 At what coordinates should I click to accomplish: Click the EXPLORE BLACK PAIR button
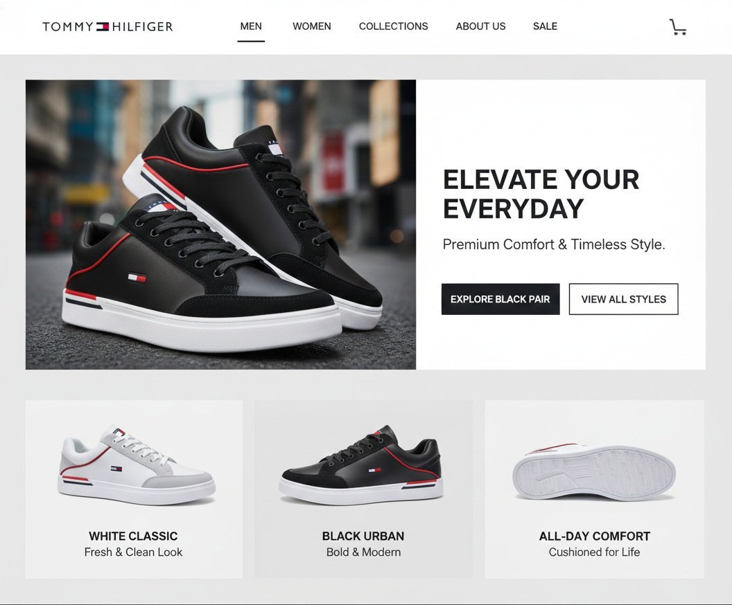(x=500, y=299)
